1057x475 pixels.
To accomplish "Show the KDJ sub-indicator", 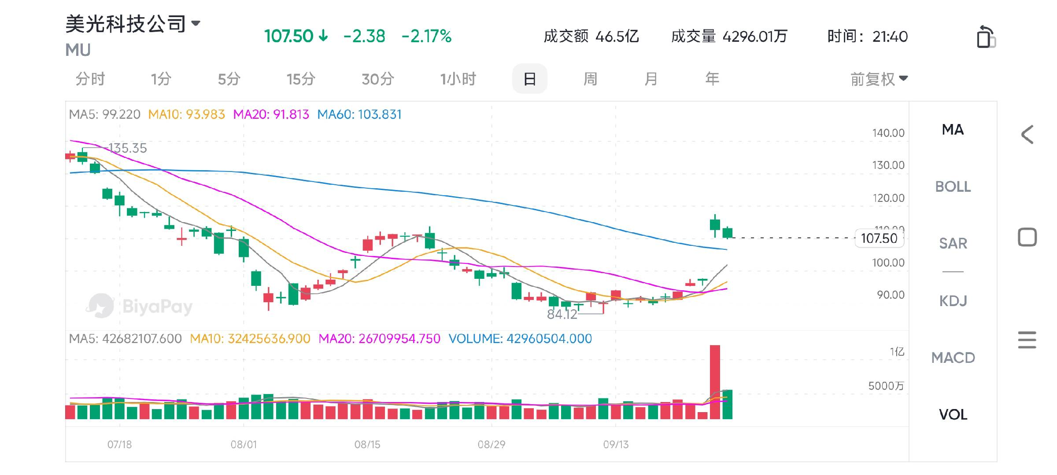I will [x=953, y=301].
